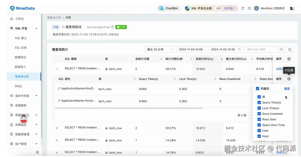301x157 pixels.
Task: Open the ChatDBA assistant
Action: pos(169,8)
